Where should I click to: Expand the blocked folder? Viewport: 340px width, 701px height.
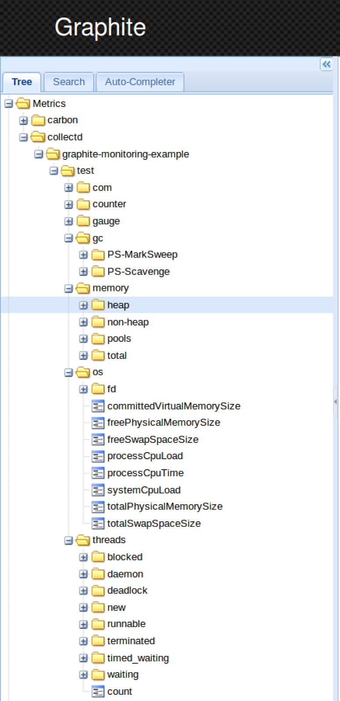tap(84, 557)
